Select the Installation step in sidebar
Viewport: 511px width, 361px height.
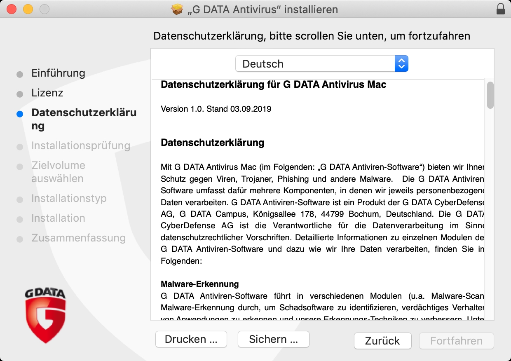tap(58, 218)
